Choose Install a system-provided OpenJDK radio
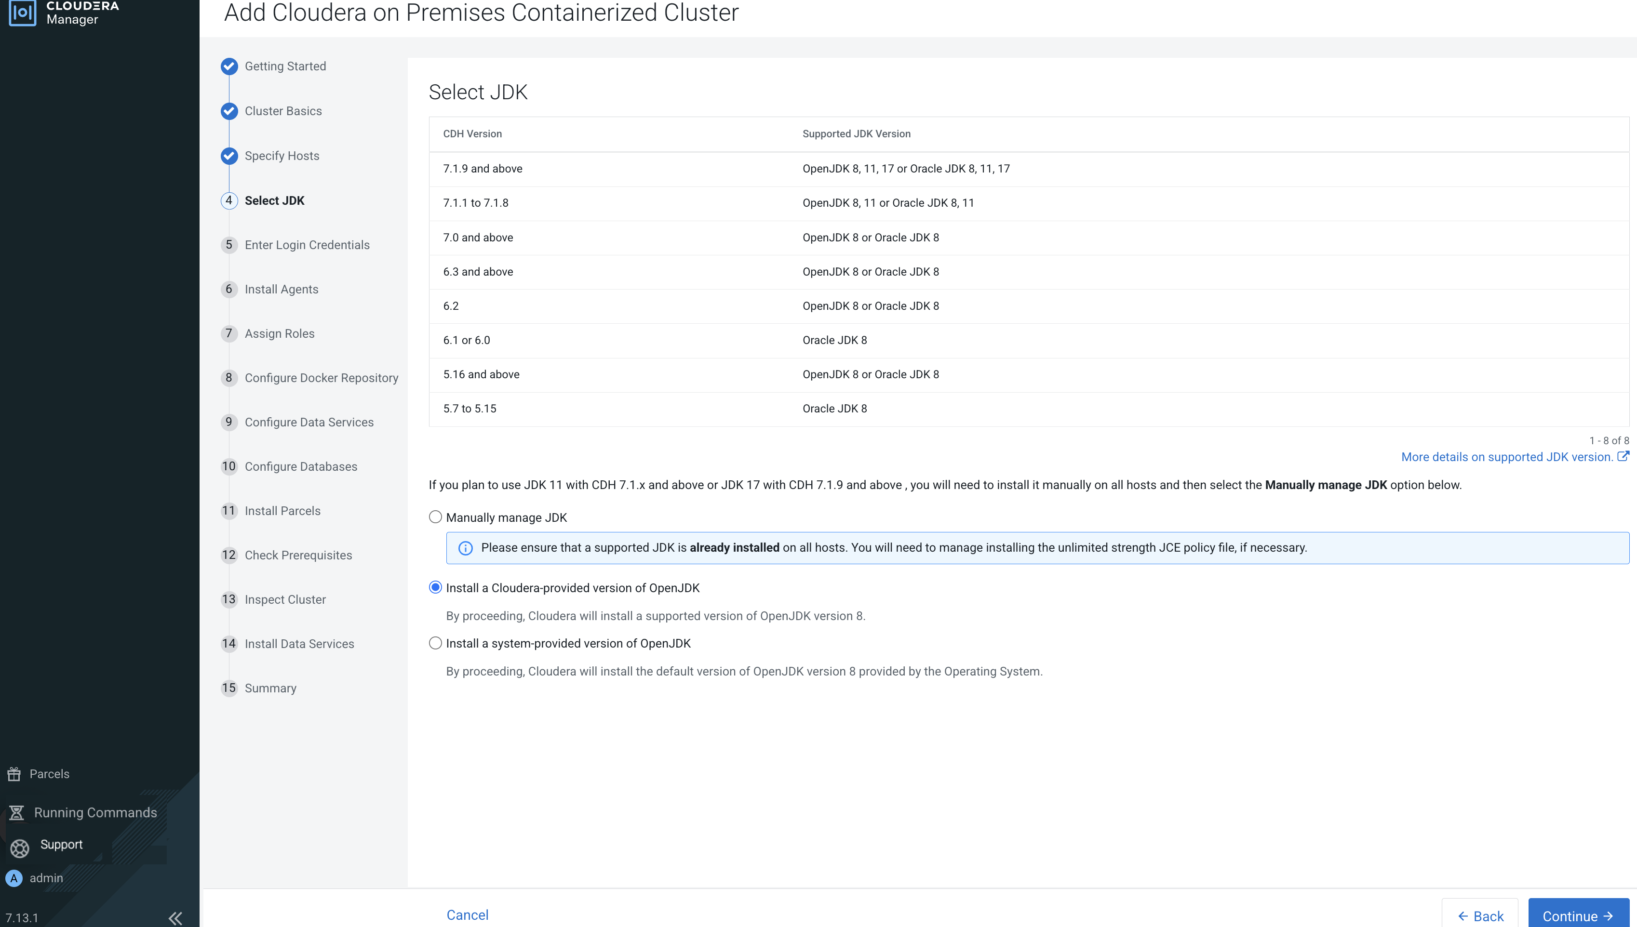Viewport: 1637px width, 927px height. click(435, 643)
